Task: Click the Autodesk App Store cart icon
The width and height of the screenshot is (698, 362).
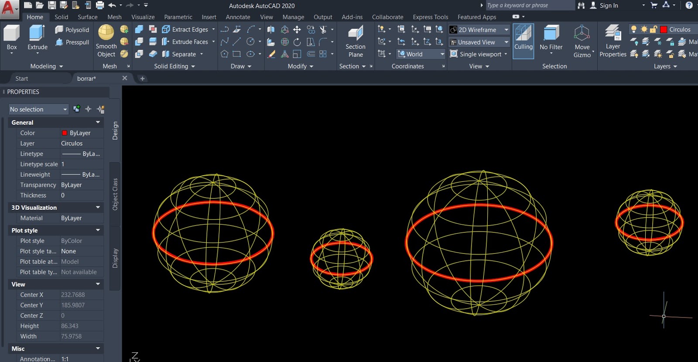Action: (654, 5)
